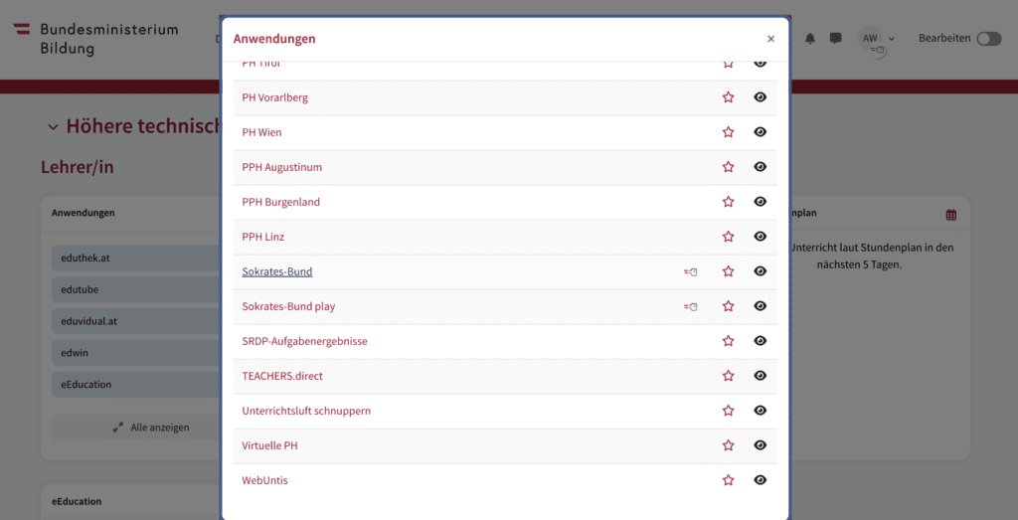The height and width of the screenshot is (520, 1018).
Task: Star the WebUntis application
Action: tap(728, 480)
